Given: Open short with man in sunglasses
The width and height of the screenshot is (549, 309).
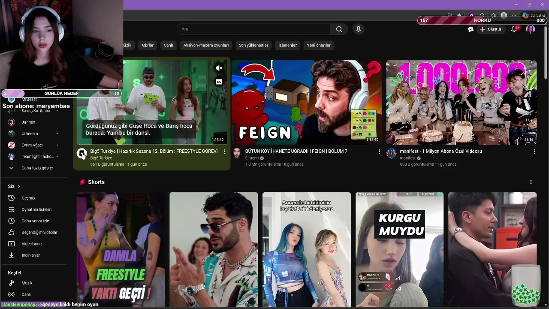Looking at the screenshot, I should [x=214, y=250].
